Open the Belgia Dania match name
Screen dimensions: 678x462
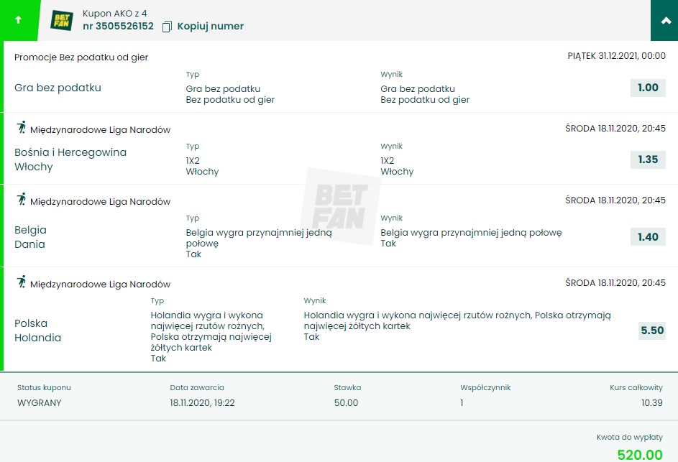(30, 237)
